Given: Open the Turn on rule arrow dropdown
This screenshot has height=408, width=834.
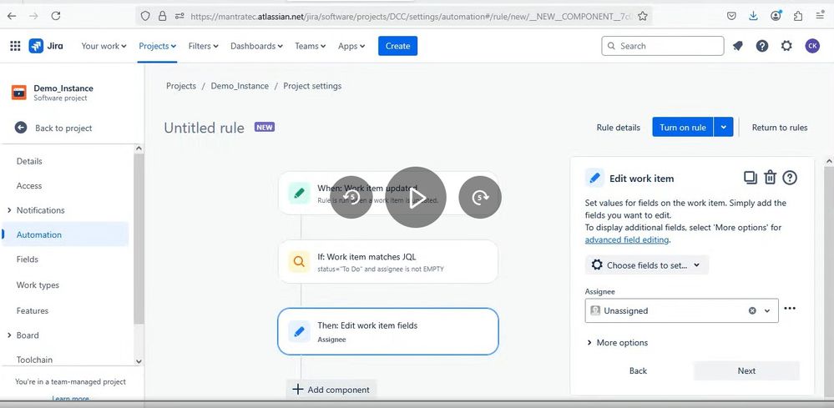Looking at the screenshot, I should [x=723, y=127].
